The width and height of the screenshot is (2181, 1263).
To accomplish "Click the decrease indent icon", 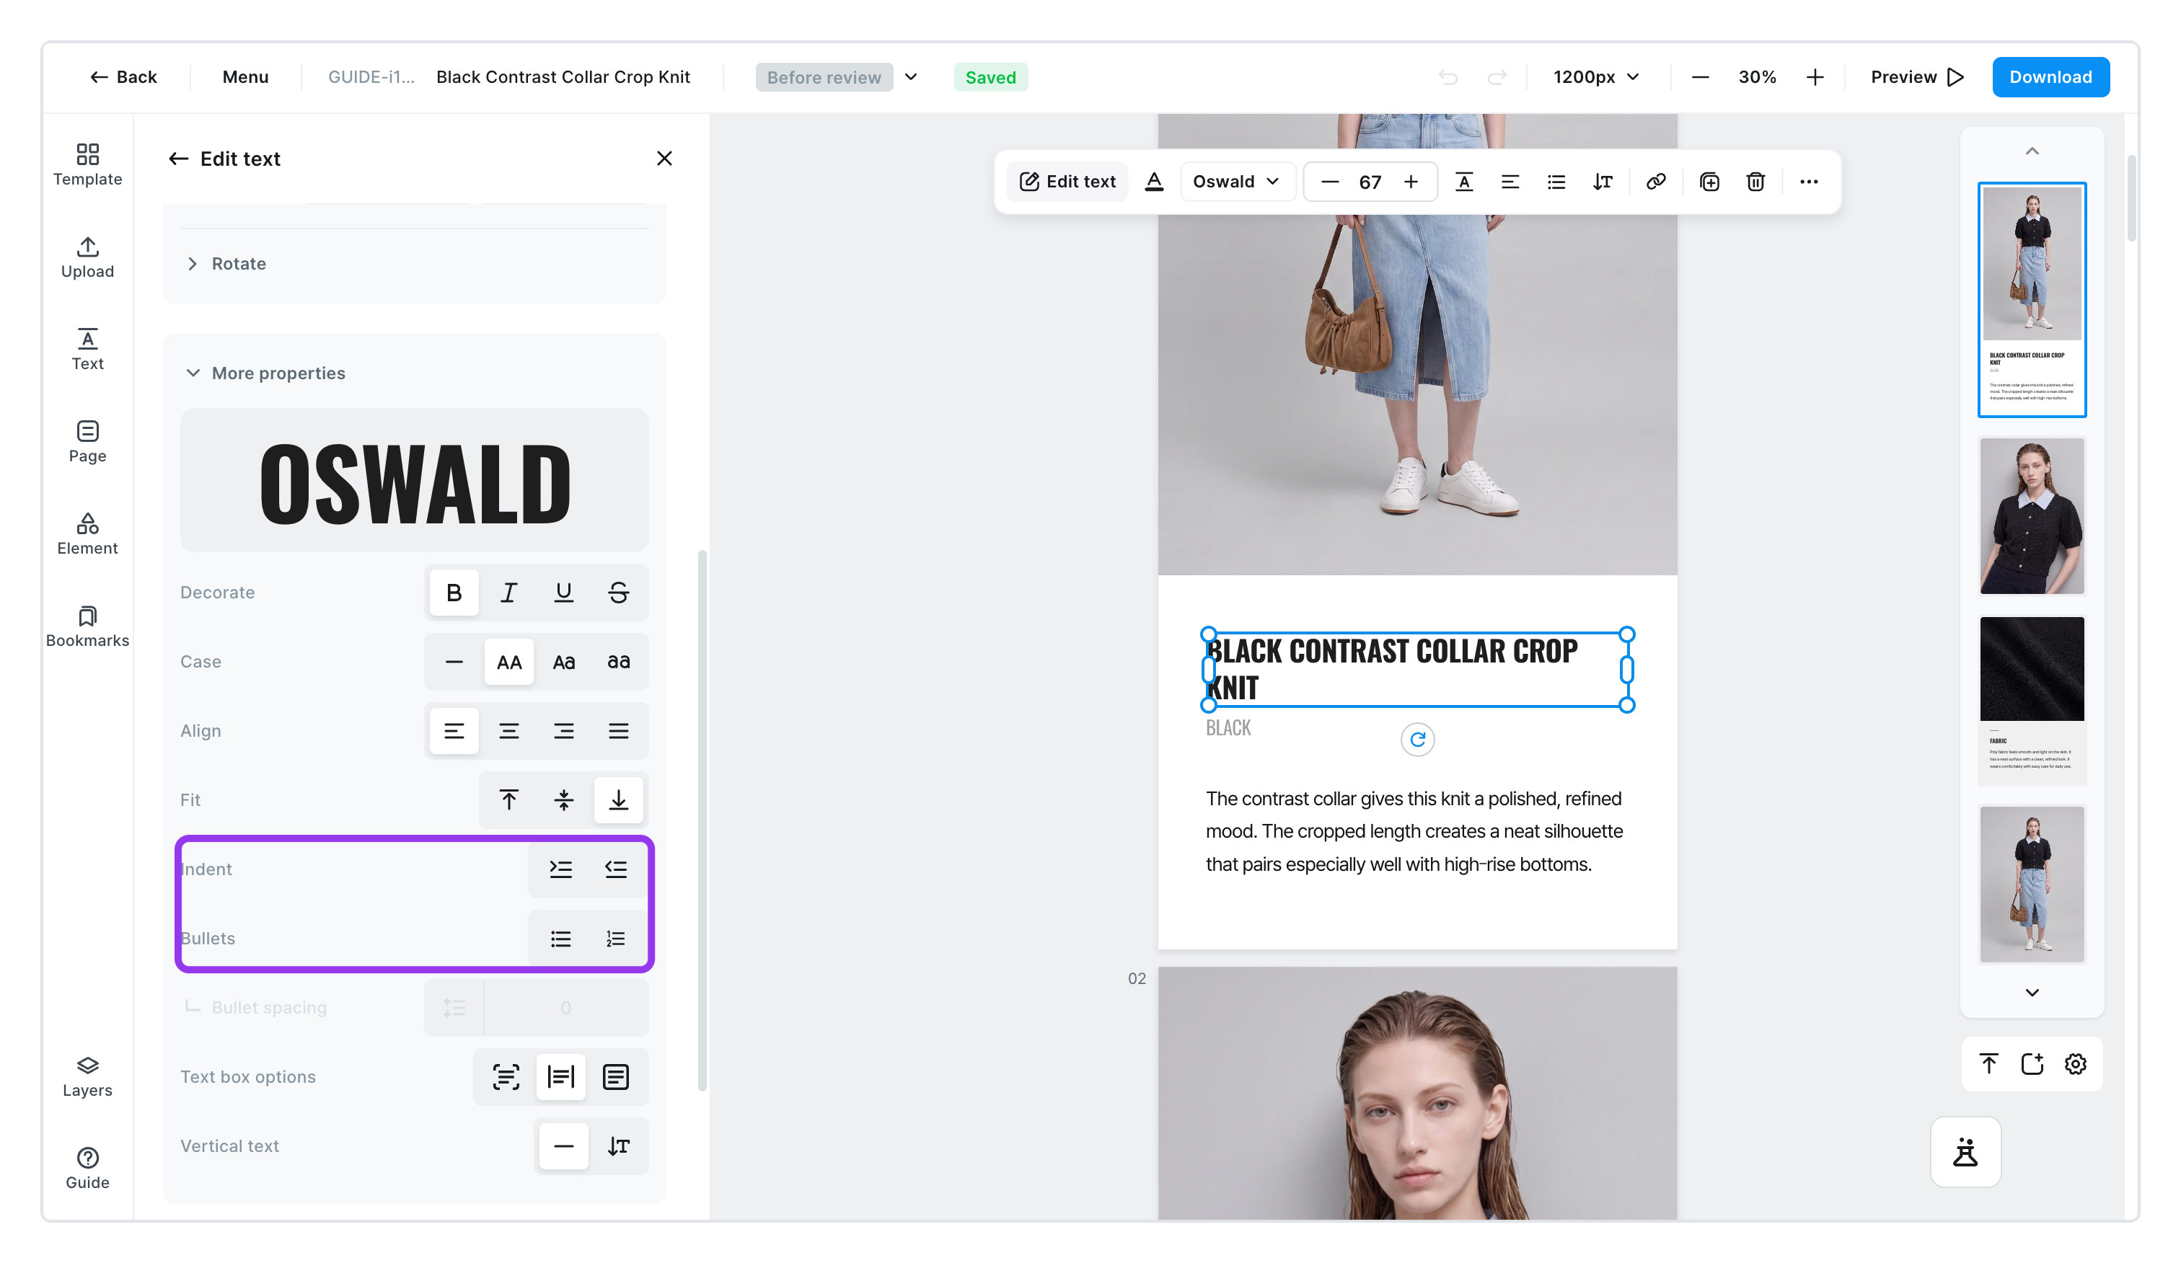I will 616,869.
